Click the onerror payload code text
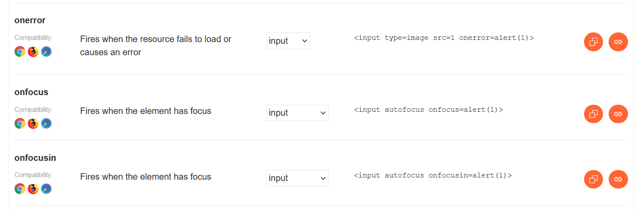Viewport: 642px width, 213px height. click(444, 38)
